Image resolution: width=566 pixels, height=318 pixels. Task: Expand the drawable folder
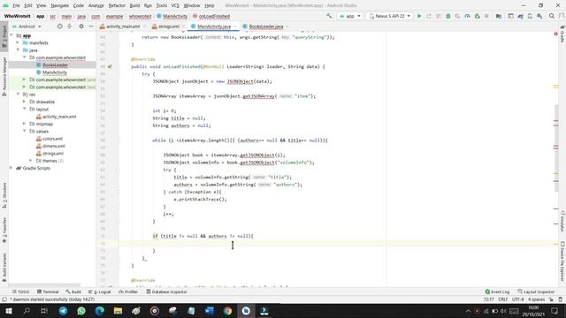pos(24,102)
